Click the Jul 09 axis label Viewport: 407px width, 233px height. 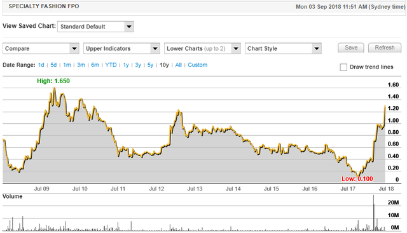[41, 189]
